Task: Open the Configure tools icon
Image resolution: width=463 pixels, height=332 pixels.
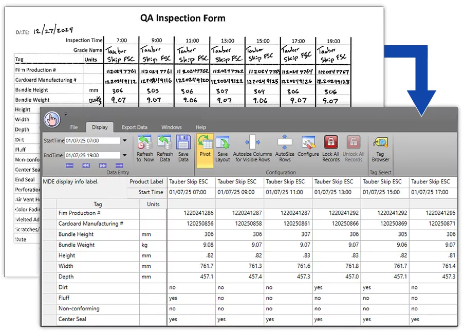Action: click(308, 146)
